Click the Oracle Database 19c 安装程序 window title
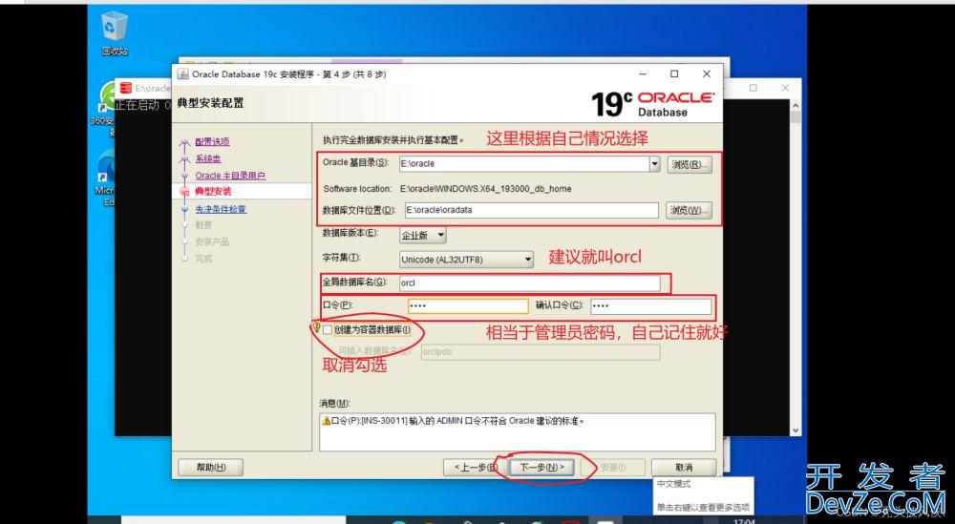Image resolution: width=955 pixels, height=524 pixels. [288, 74]
